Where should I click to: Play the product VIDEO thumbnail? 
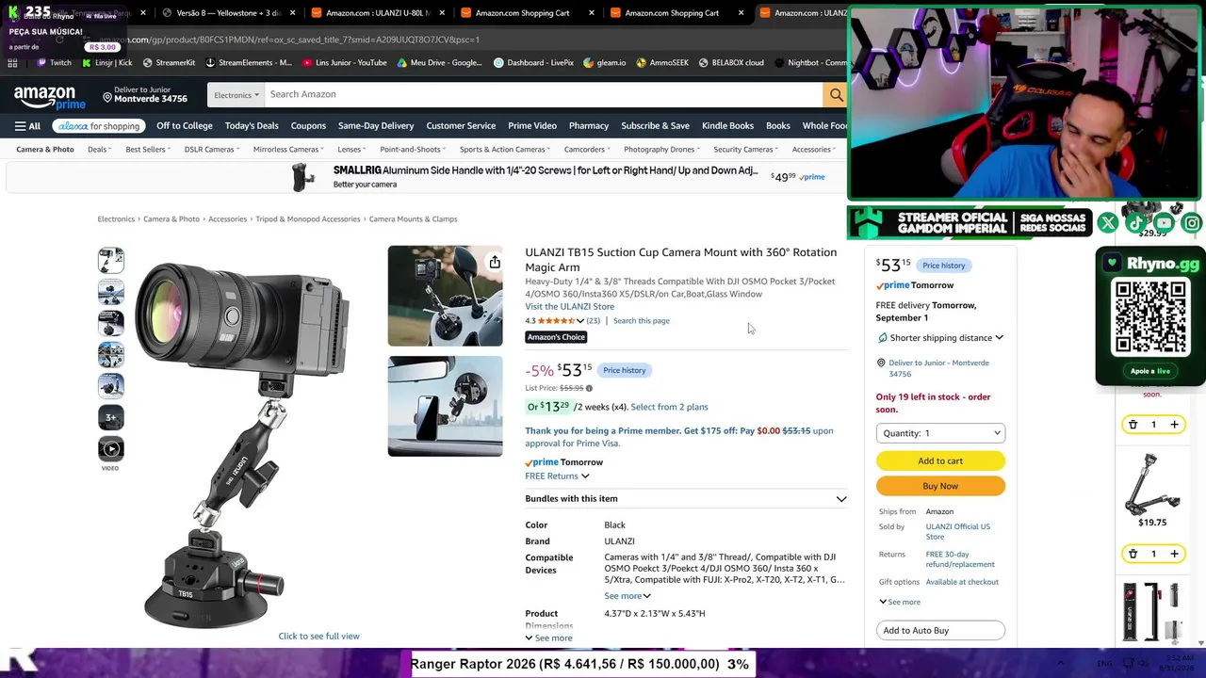(110, 449)
